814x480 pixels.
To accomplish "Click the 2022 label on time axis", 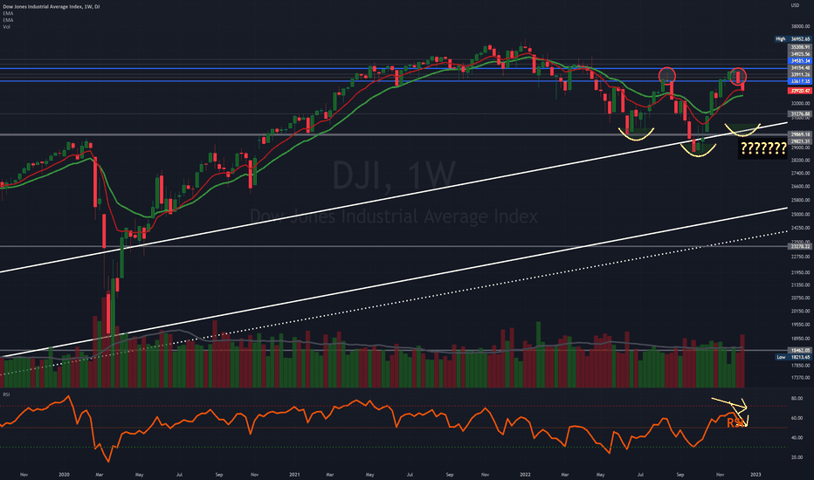I will point(526,474).
